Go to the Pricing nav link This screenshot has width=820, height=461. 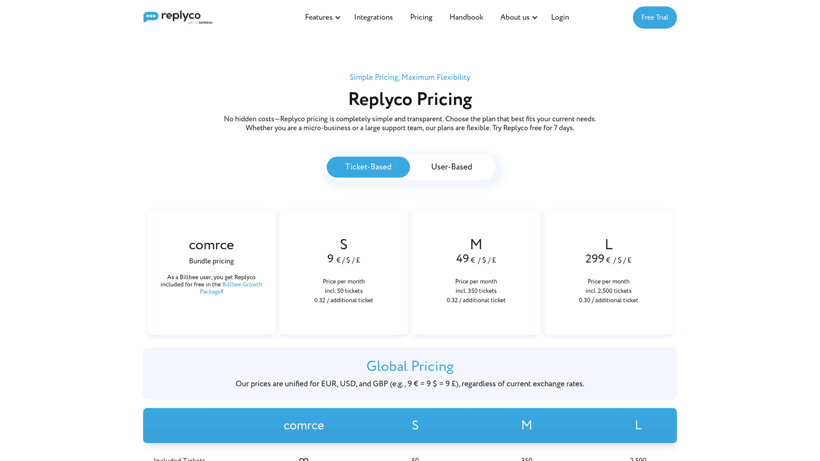click(421, 18)
